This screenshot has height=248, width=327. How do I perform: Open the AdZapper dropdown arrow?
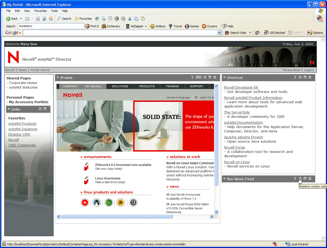(x=146, y=26)
